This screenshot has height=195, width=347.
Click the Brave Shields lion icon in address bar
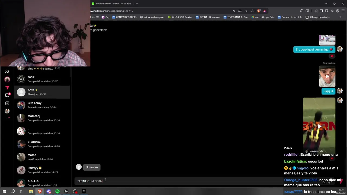(259, 11)
